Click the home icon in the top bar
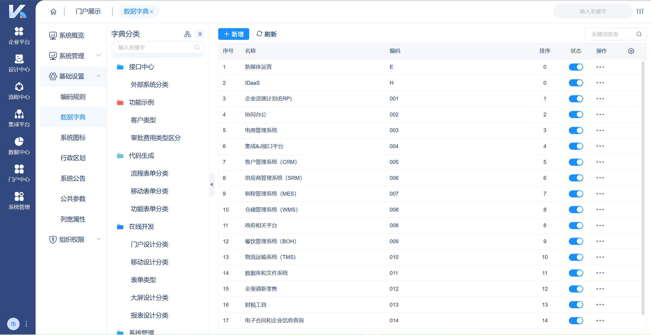The width and height of the screenshot is (651, 335). coord(53,11)
